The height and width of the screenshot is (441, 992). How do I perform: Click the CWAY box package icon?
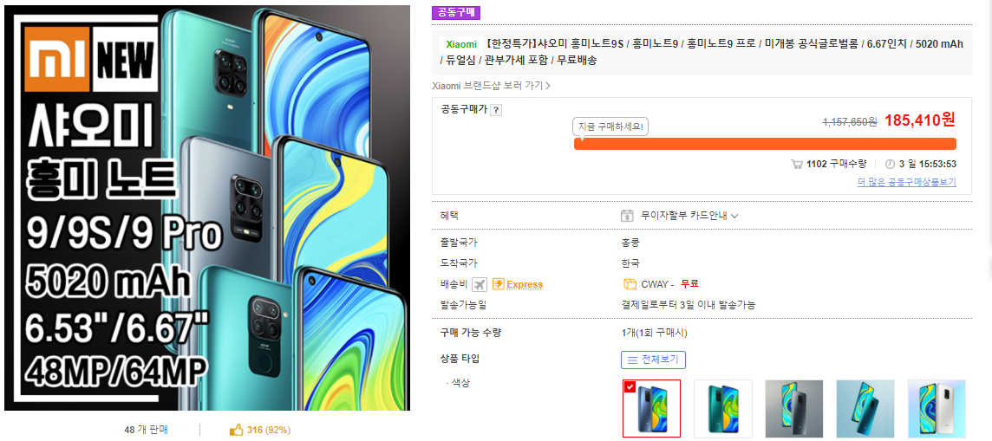[x=630, y=284]
